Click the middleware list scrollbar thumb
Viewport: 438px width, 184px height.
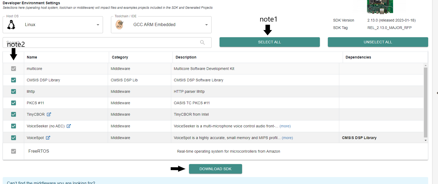426,102
